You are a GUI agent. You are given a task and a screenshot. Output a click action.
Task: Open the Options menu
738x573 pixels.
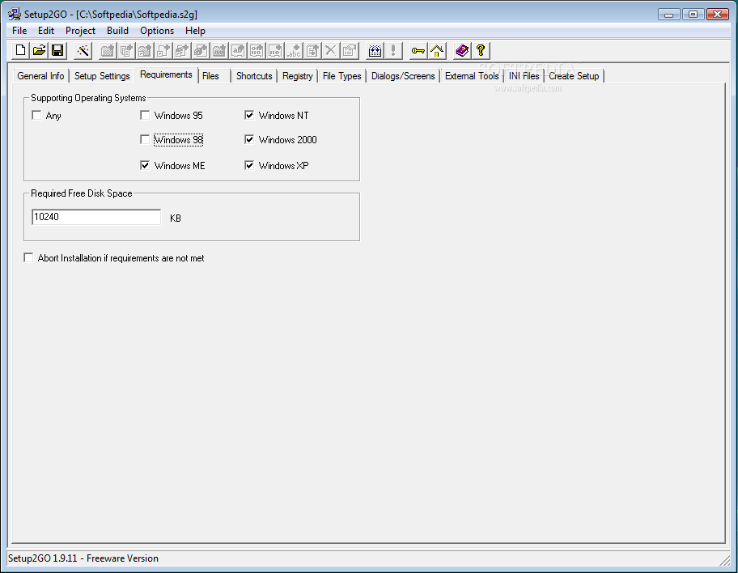[x=157, y=31]
